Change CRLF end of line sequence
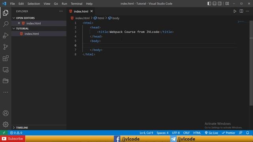Screen dimensions: 253x142 pos(186,133)
